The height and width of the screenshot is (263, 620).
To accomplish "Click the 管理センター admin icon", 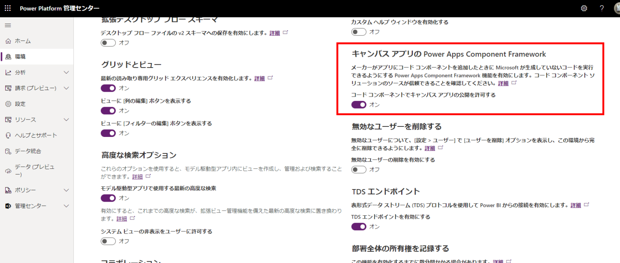I will tap(8, 206).
